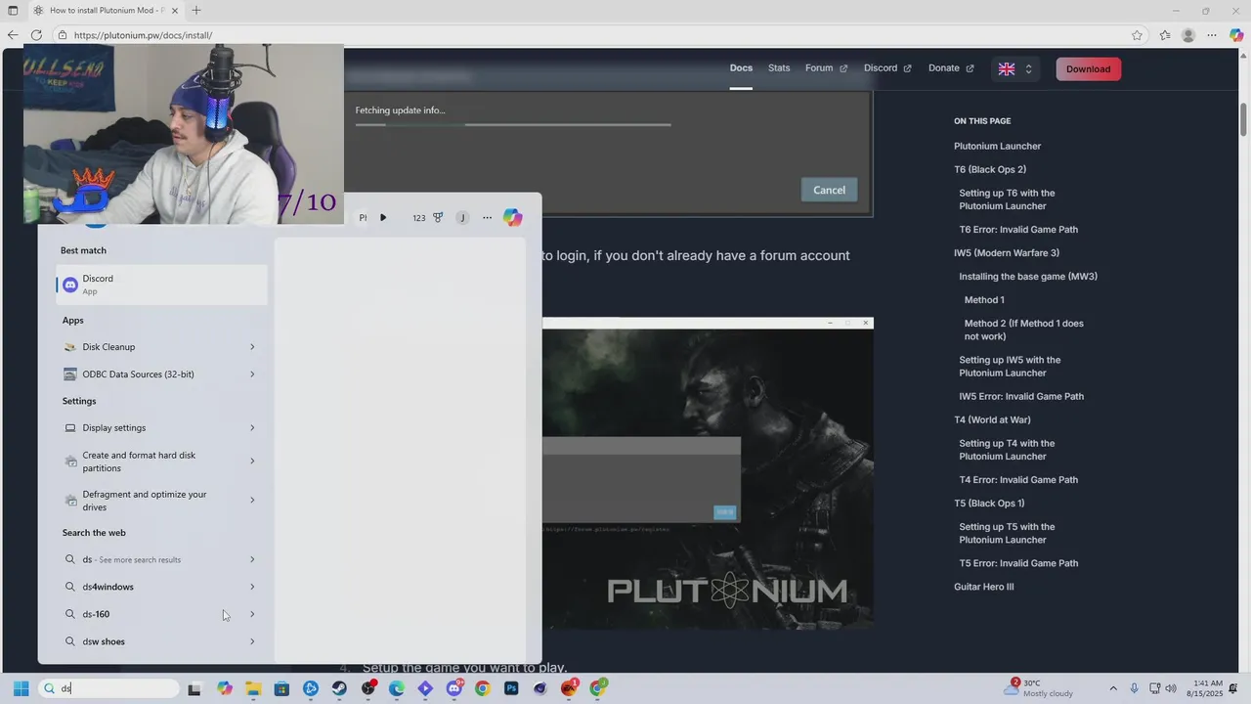Click the browser address bar URL
The image size is (1251, 704).
click(143, 35)
